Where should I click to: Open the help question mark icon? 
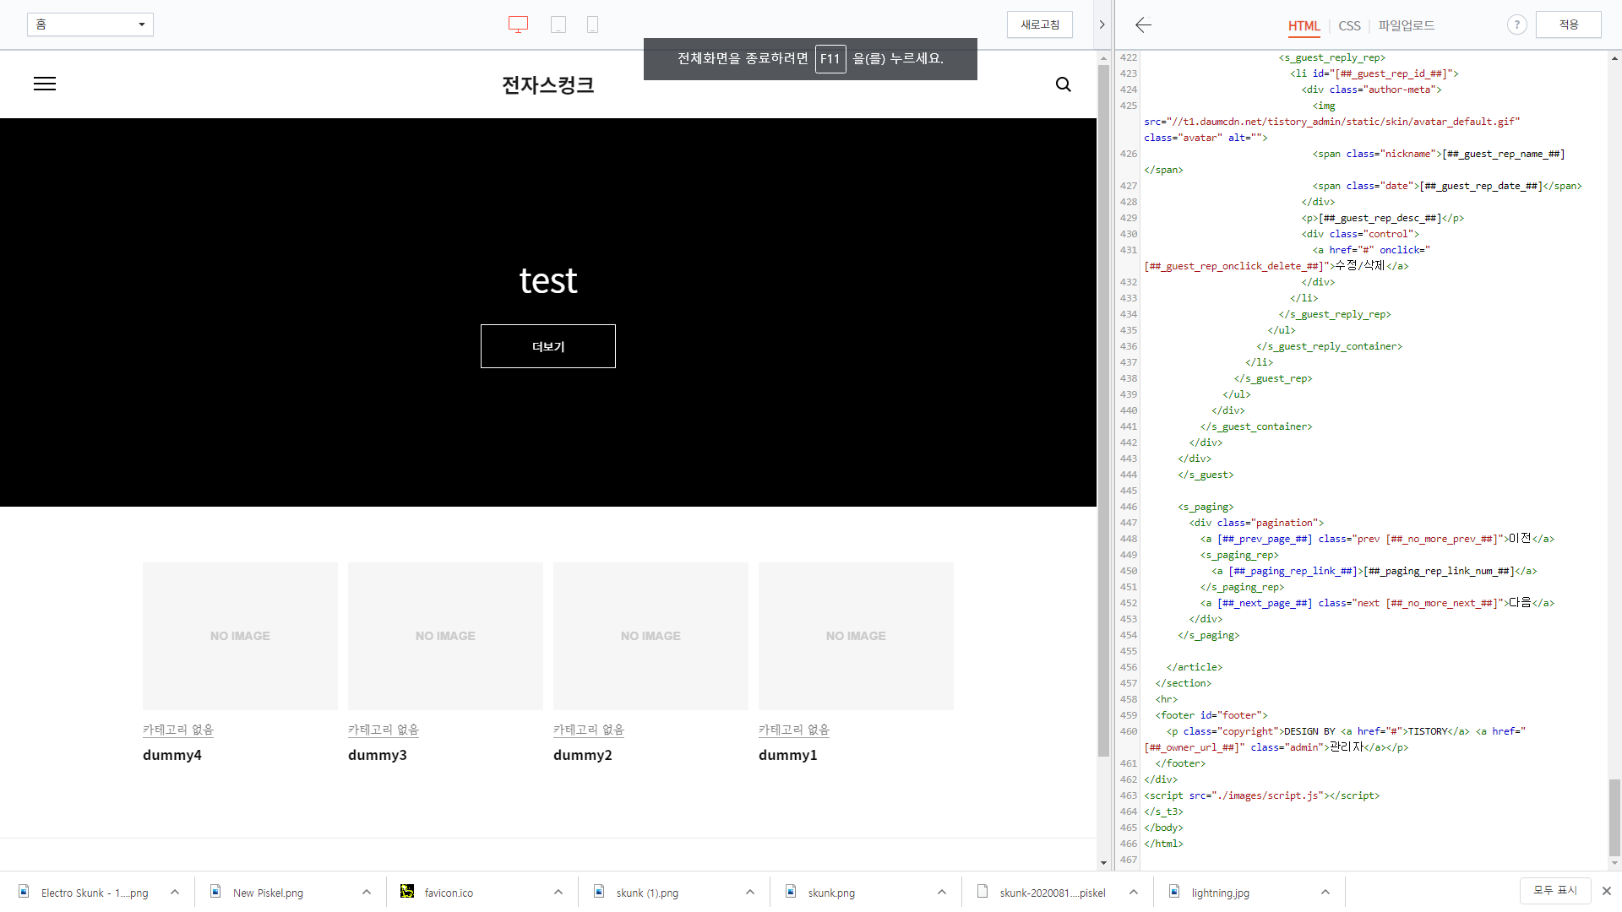tap(1516, 24)
